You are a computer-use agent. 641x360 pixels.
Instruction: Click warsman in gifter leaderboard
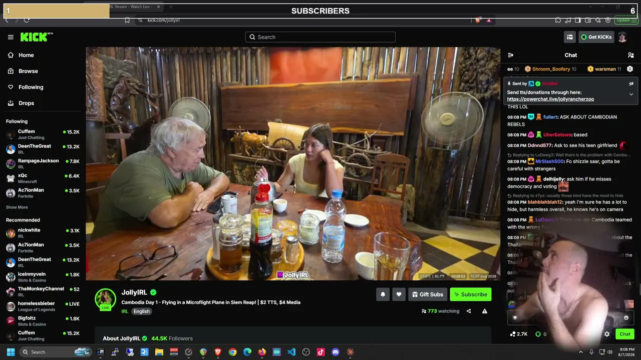(x=605, y=69)
